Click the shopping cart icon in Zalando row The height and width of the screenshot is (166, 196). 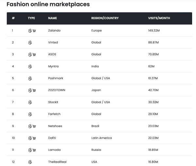tap(34, 31)
